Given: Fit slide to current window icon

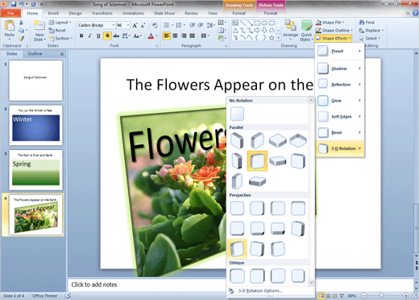Looking at the screenshot, I should pos(415,296).
